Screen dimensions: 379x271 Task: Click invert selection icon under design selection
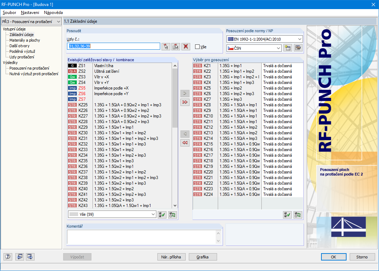coord(298,215)
